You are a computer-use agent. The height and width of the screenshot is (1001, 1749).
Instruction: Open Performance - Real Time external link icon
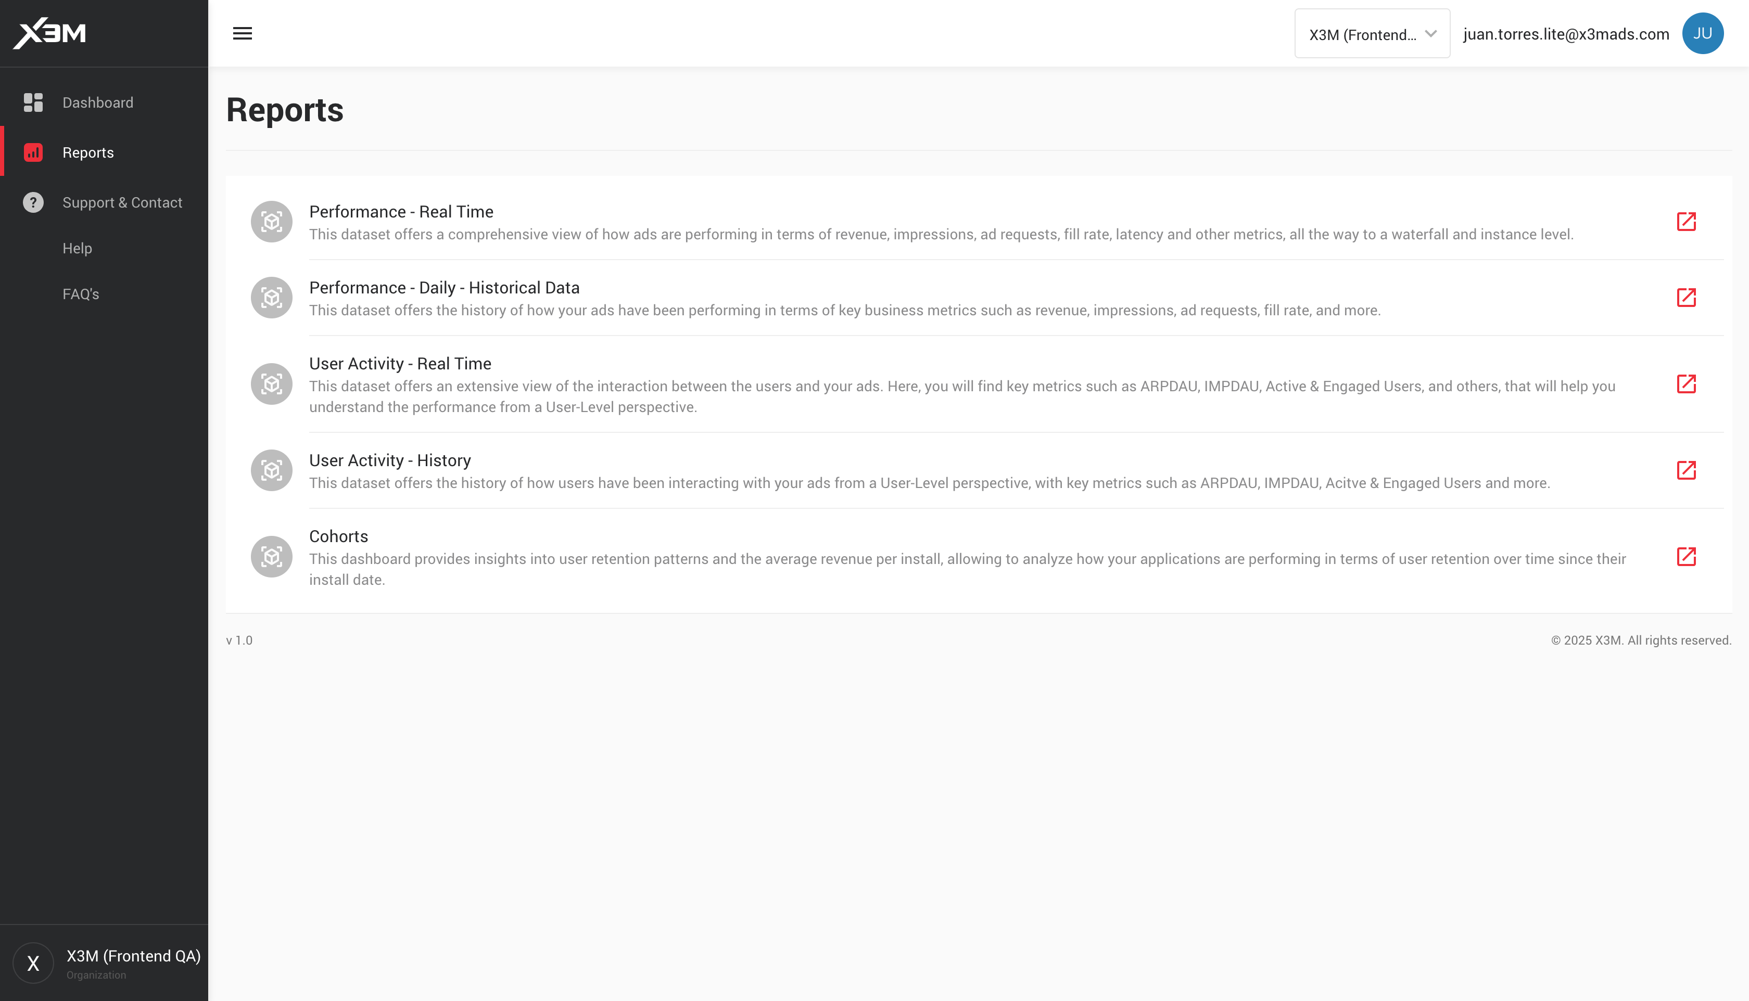coord(1685,222)
